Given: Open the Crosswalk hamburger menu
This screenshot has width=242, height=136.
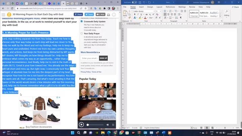Looking at the screenshot, I should pyautogui.click(x=3, y=15).
